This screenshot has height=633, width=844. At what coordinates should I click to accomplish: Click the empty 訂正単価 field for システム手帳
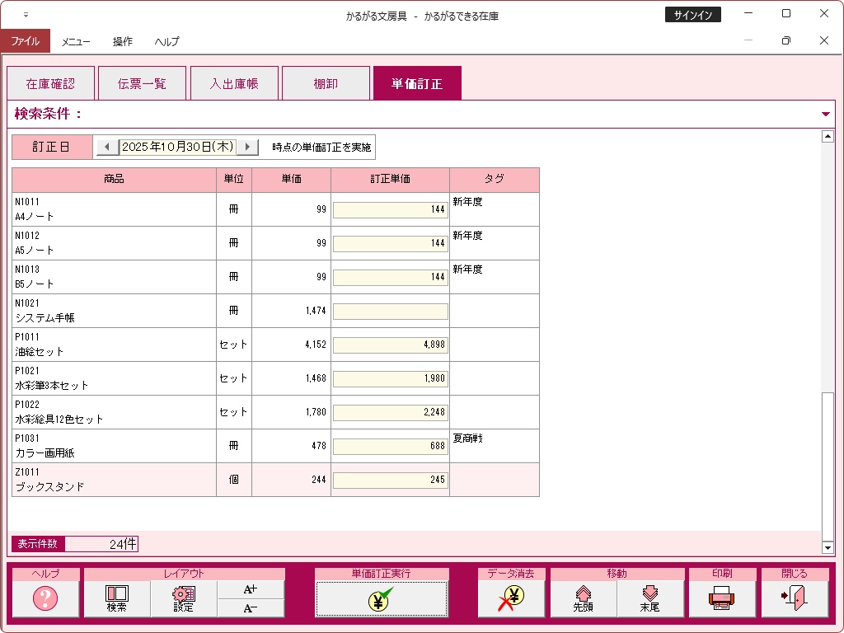(390, 312)
